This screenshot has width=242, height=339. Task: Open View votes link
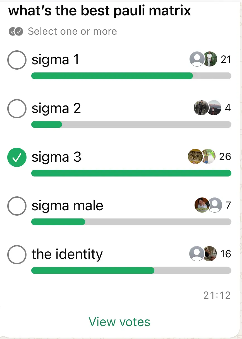click(x=119, y=322)
